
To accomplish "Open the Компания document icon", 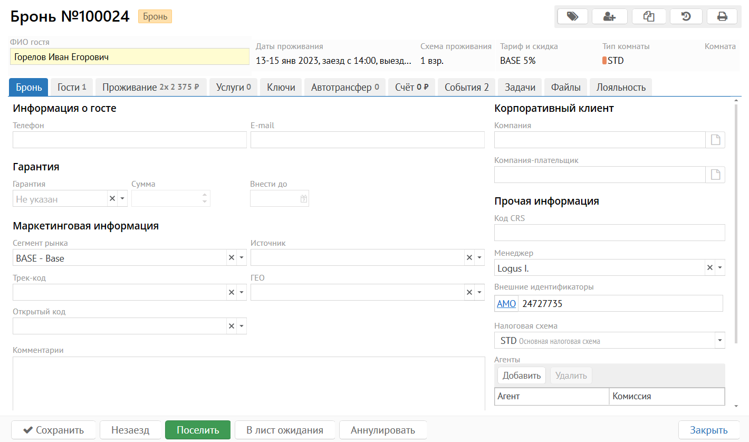I will click(x=715, y=140).
